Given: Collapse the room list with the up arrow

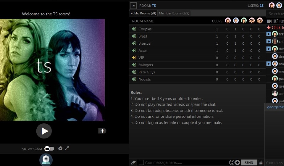Looking at the screenshot, I should coord(133,5).
